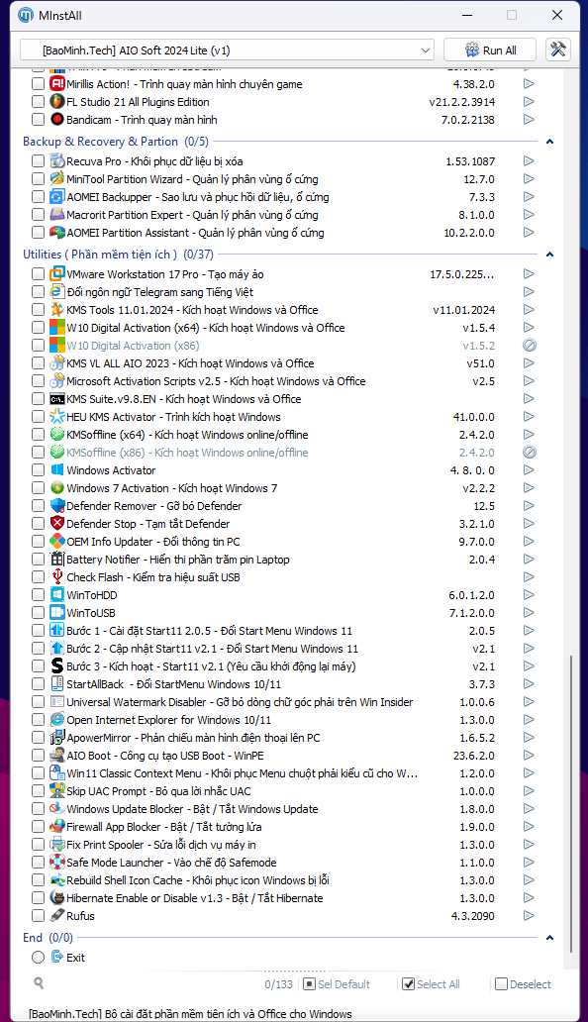Click the search magnifier icon
Viewport: 588px width, 1022px height.
coord(39,983)
